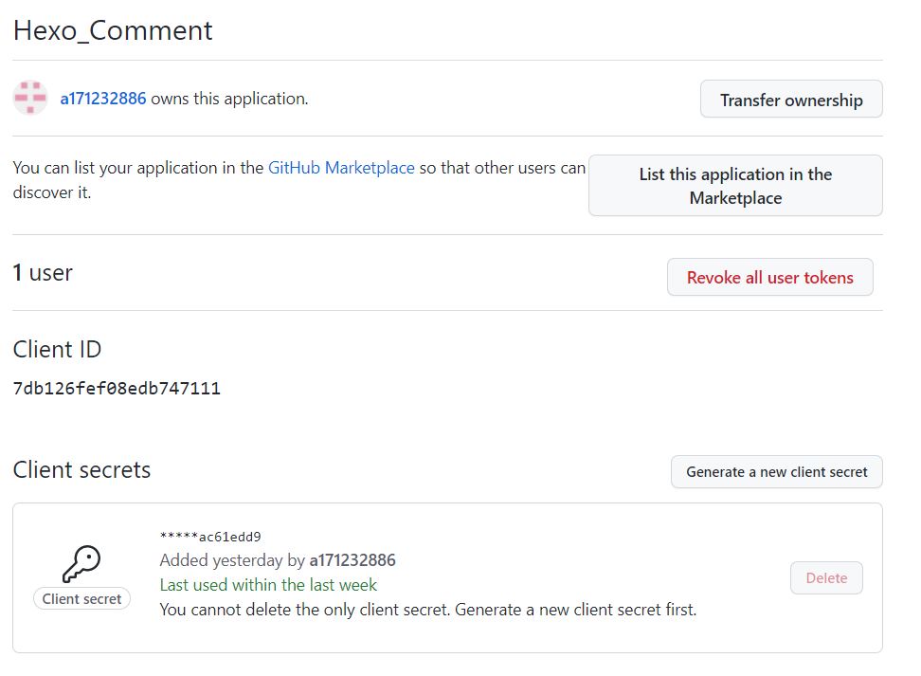Select the Client ID value 7db126fef08edb747111
This screenshot has height=676, width=921.
tap(117, 388)
